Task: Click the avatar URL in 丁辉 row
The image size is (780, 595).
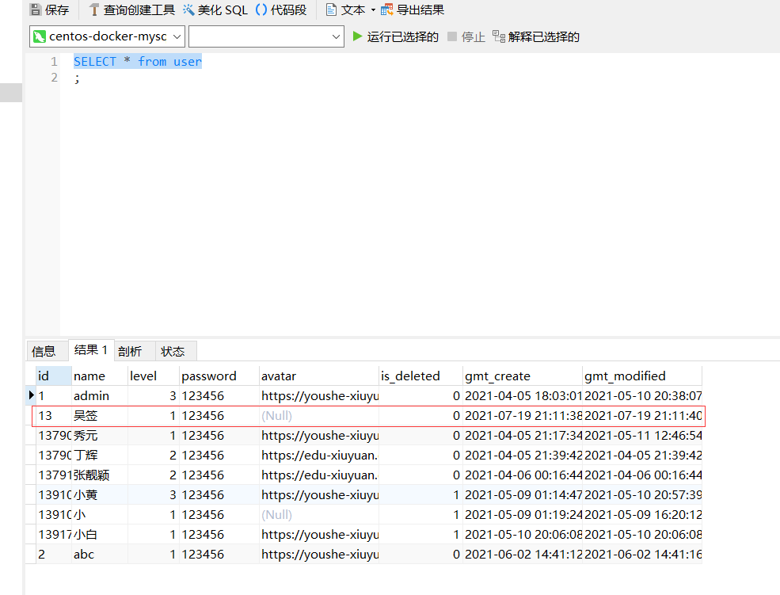Action: pyautogui.click(x=319, y=456)
